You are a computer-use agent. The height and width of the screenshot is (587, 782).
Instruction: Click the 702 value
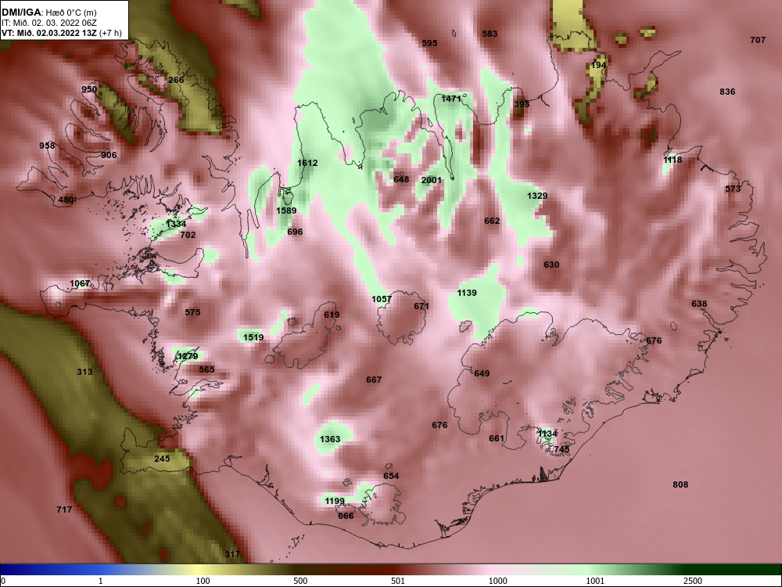click(x=188, y=235)
